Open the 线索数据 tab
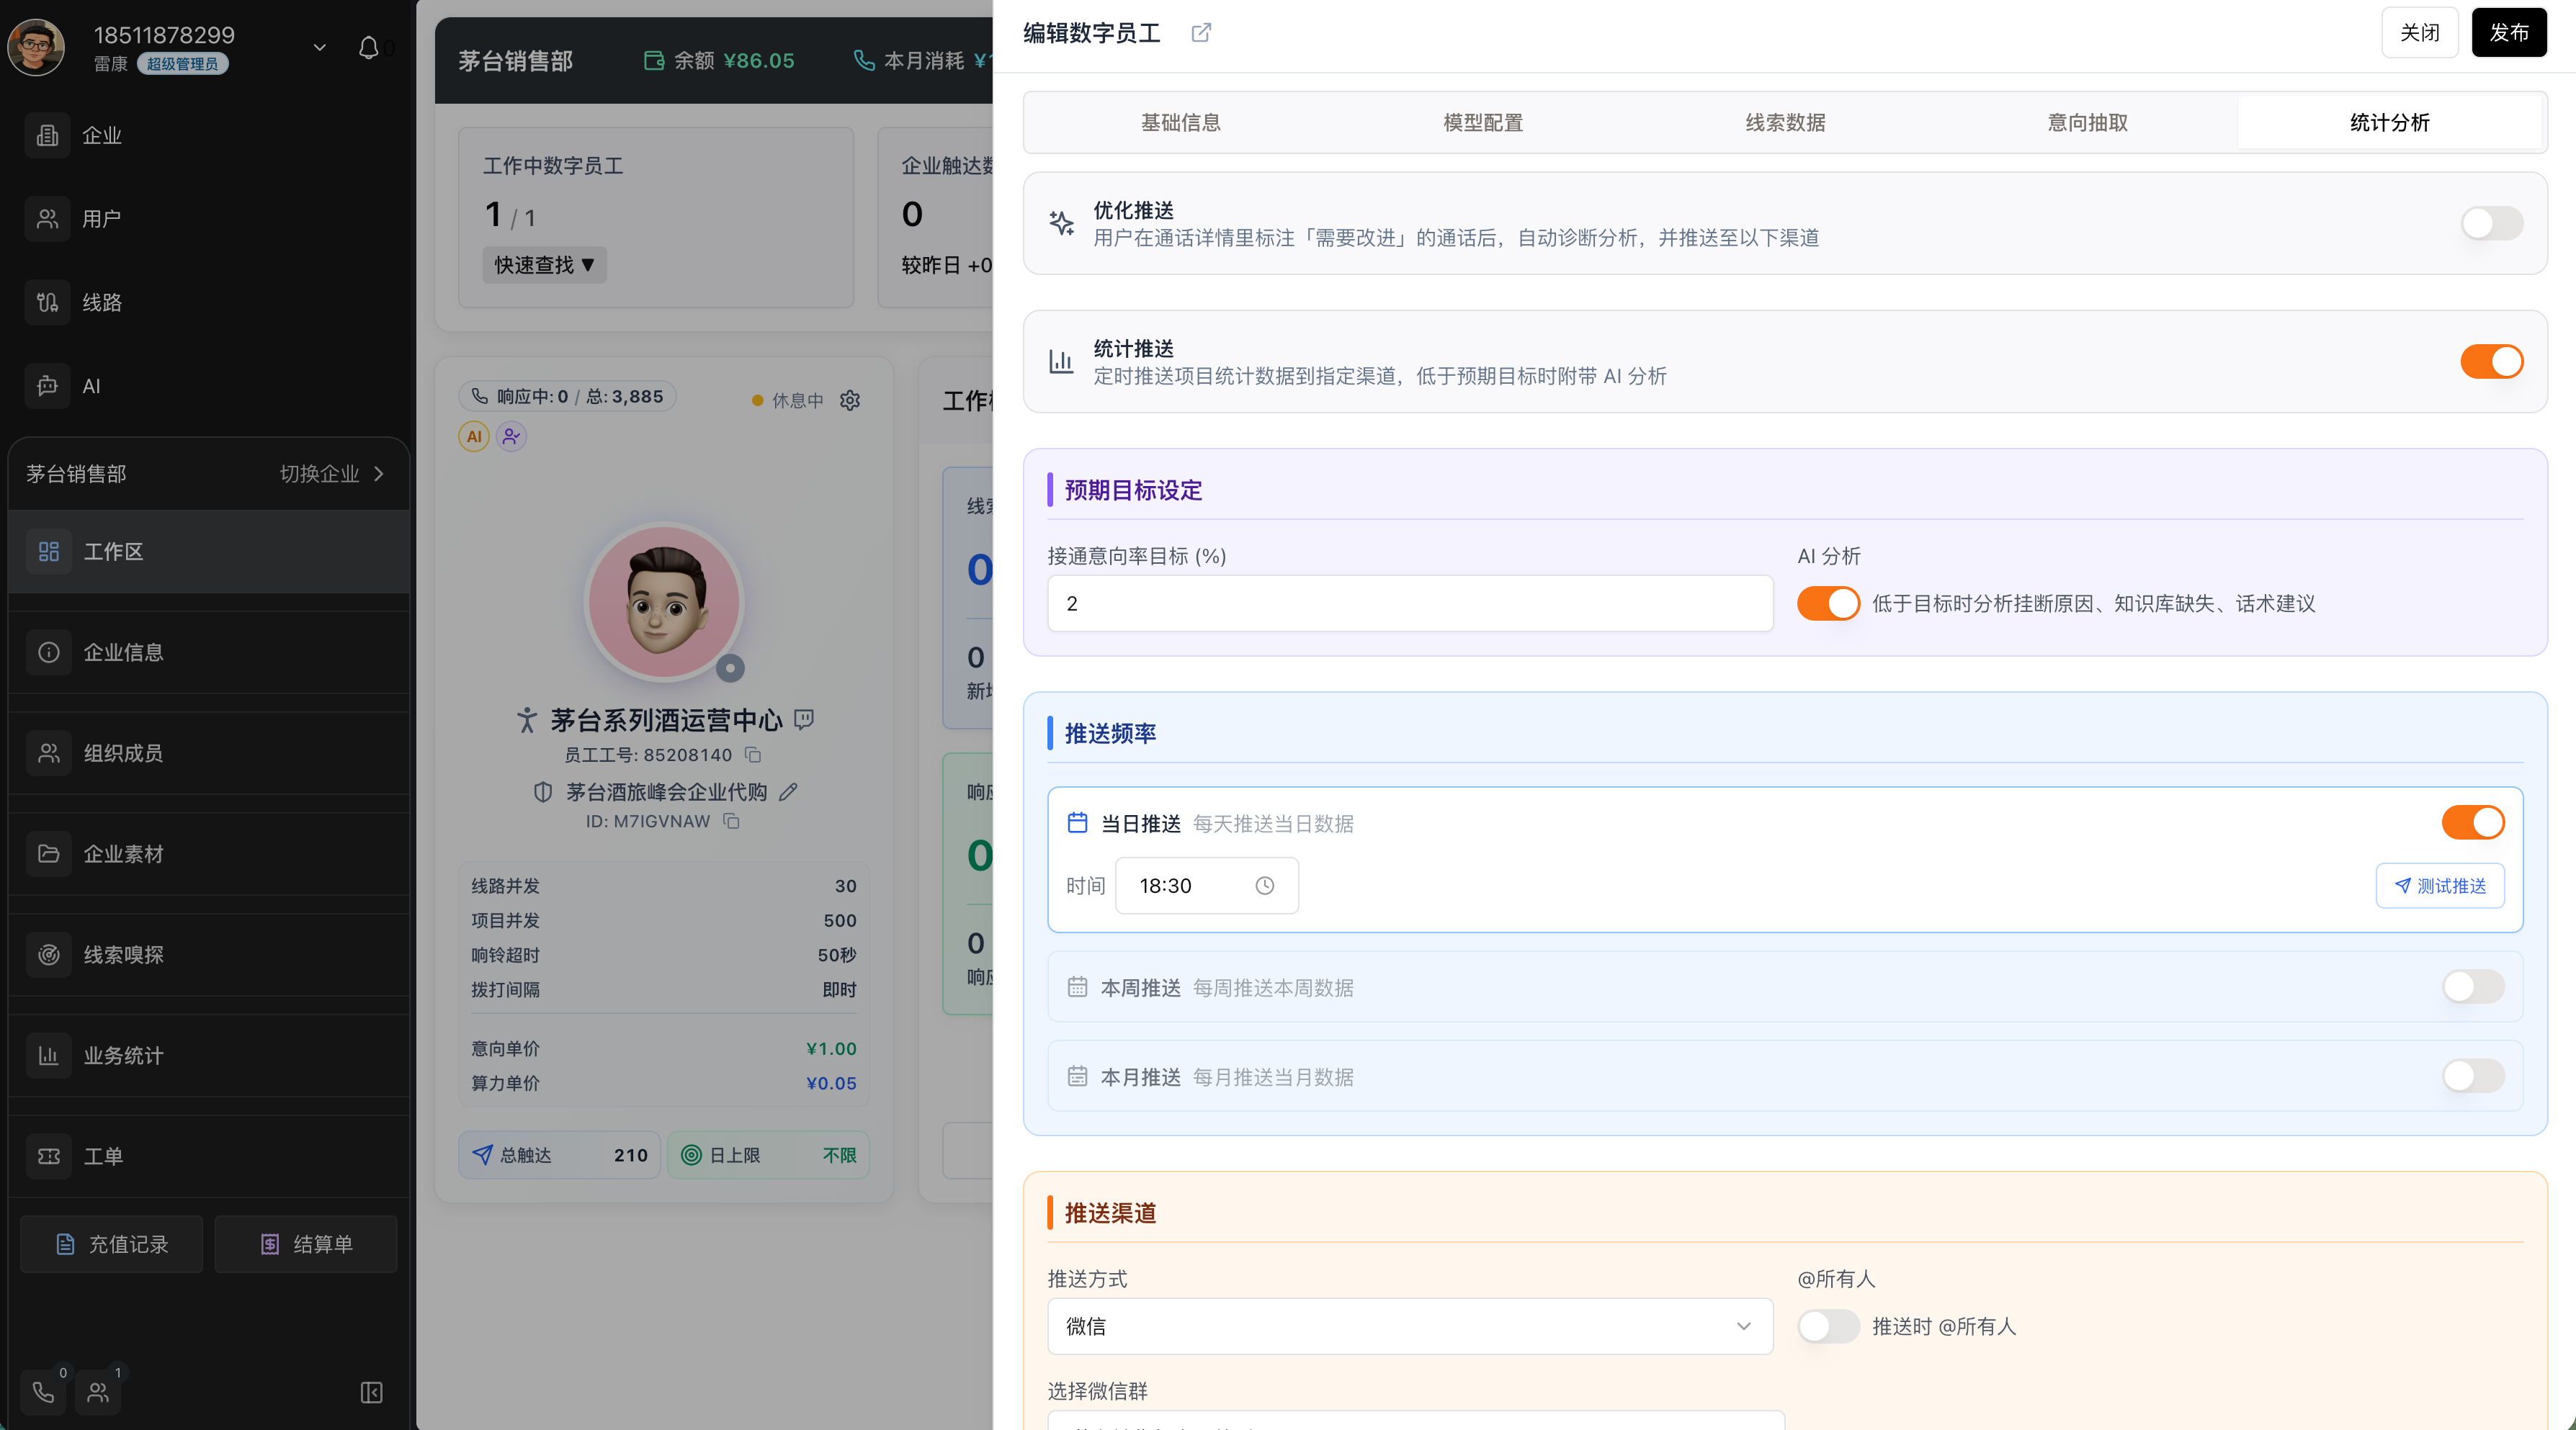Image resolution: width=2576 pixels, height=1430 pixels. (1785, 123)
